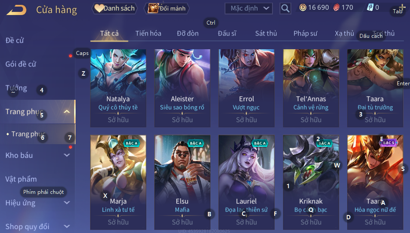Switch to the Tiến hóa tab
The width and height of the screenshot is (410, 233).
148,33
